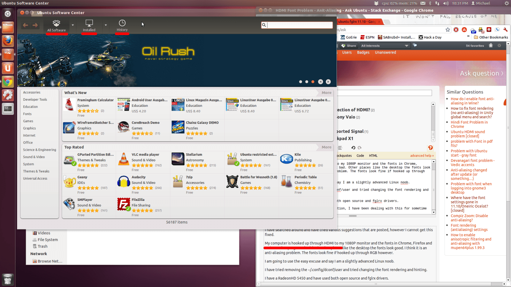Open the Themes & Tweaks category
Screen dimensions: 511x287
pyautogui.click(x=36, y=171)
